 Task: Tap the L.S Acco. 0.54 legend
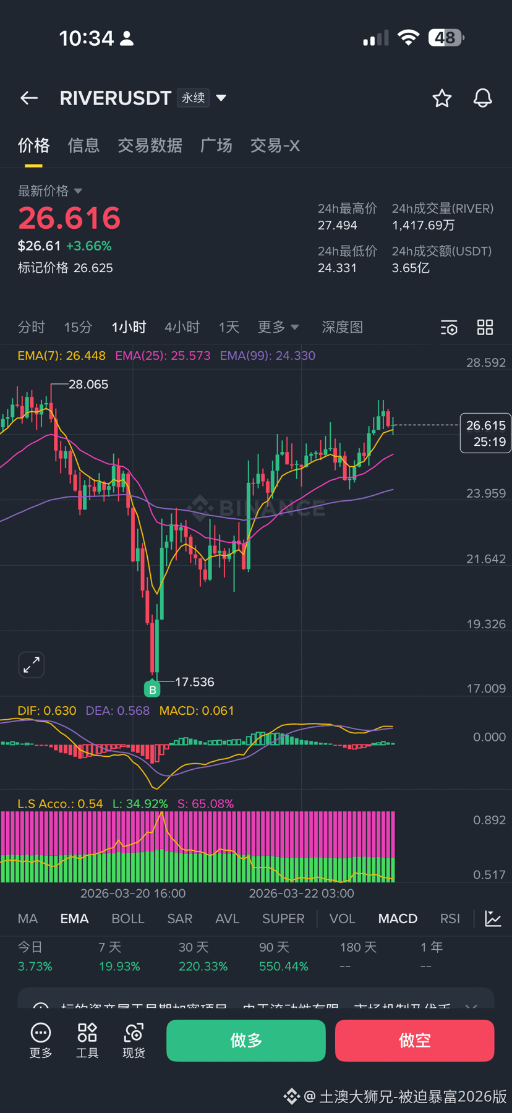60,804
